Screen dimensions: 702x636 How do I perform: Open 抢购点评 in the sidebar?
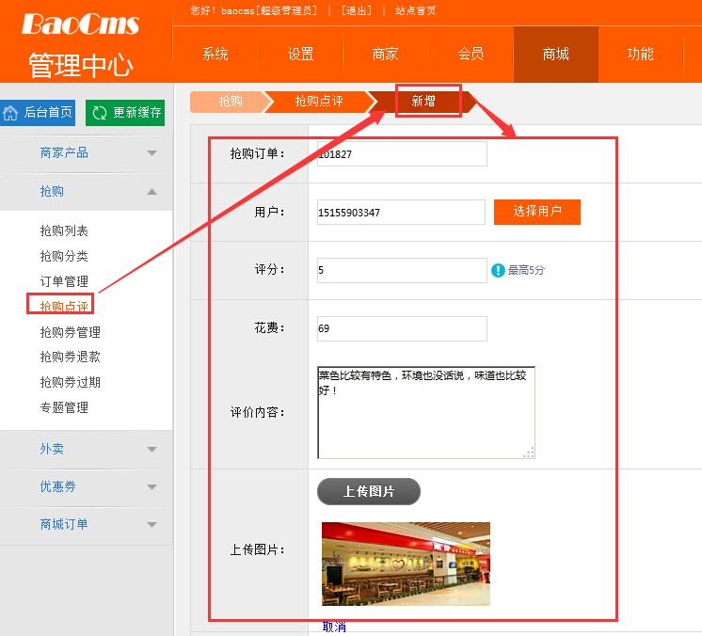[64, 306]
